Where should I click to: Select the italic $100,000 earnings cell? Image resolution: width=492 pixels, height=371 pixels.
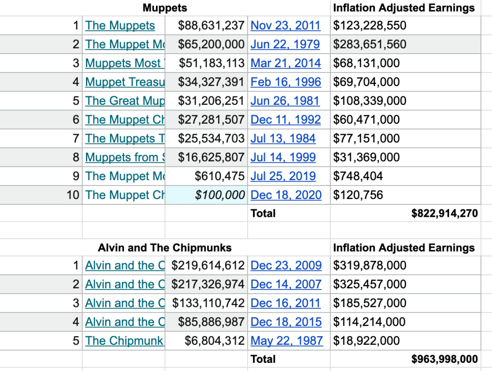pos(220,195)
